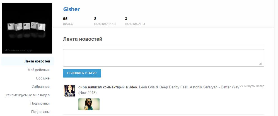Open 'Мой действия' in the sidebar
The width and height of the screenshot is (278, 116).
[x=38, y=70]
